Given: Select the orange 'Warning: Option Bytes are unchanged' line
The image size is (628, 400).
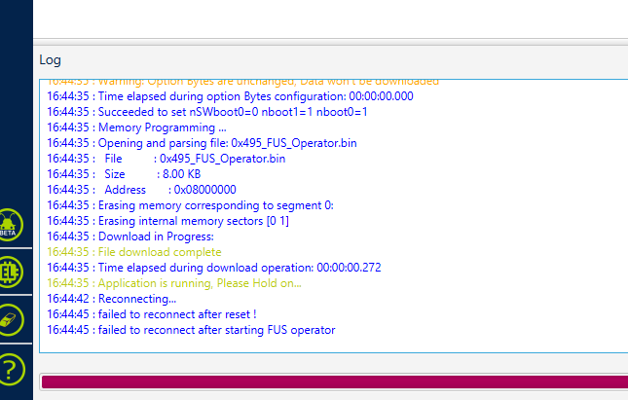Looking at the screenshot, I should tap(242, 82).
